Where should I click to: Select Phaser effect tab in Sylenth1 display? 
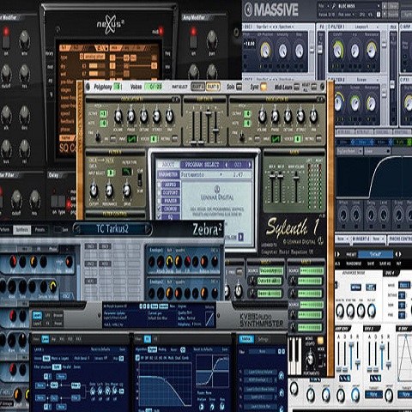pyautogui.click(x=171, y=201)
